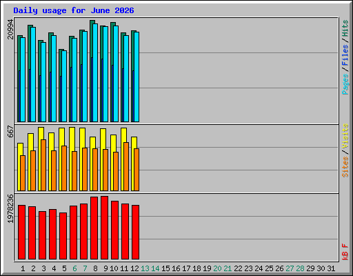This screenshot has width=353, height=276.
Task: Select green weekend day 21 label
Action: pyautogui.click(x=228, y=268)
